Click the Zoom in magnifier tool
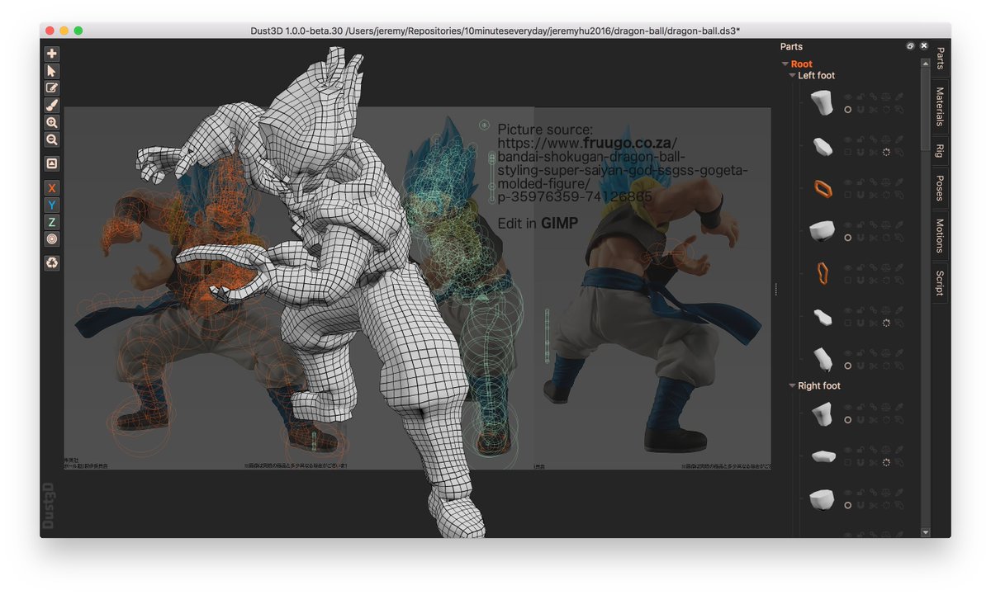Screen dimensions: 991x595 [52, 123]
